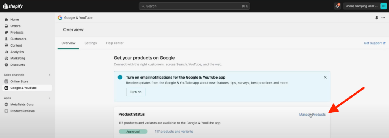The width and height of the screenshot is (389, 138).
Task: Click the Product Status heading
Action: click(131, 114)
